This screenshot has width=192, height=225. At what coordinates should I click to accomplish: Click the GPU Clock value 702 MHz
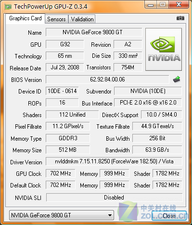click(x=61, y=173)
